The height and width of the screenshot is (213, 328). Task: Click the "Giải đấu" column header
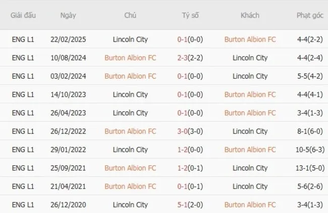coord(23,15)
